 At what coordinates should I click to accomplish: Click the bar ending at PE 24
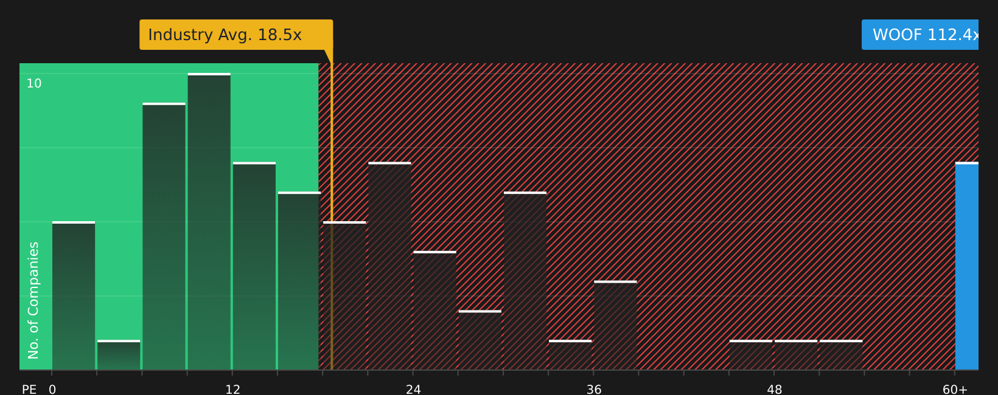[389, 266]
